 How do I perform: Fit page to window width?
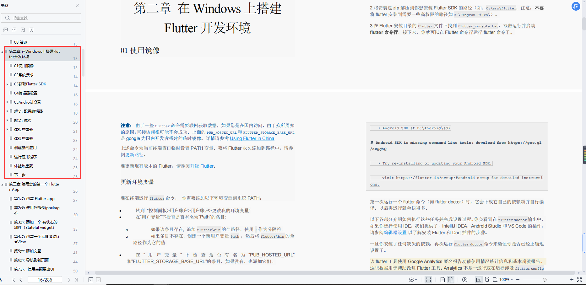(x=495, y=280)
